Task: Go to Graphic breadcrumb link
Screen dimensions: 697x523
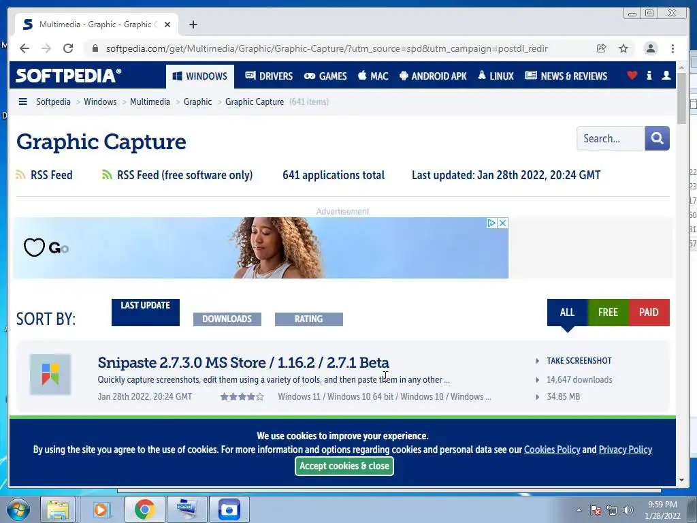Action: [197, 102]
